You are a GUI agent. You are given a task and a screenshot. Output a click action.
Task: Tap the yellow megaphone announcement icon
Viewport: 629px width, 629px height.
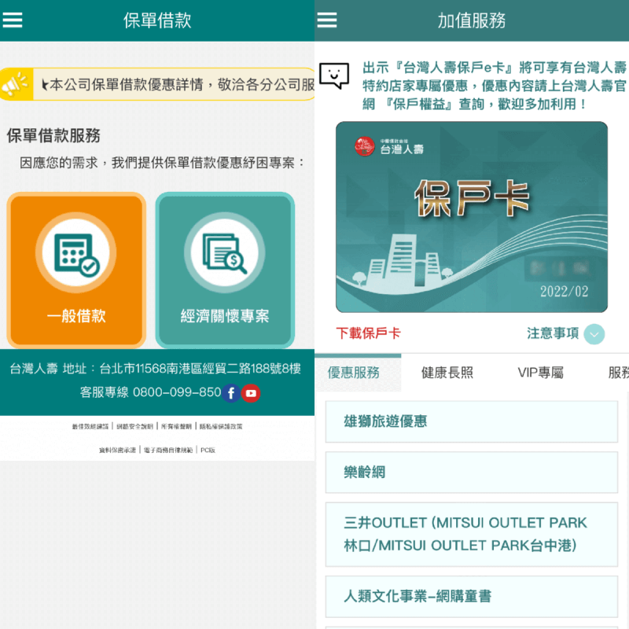coord(15,84)
